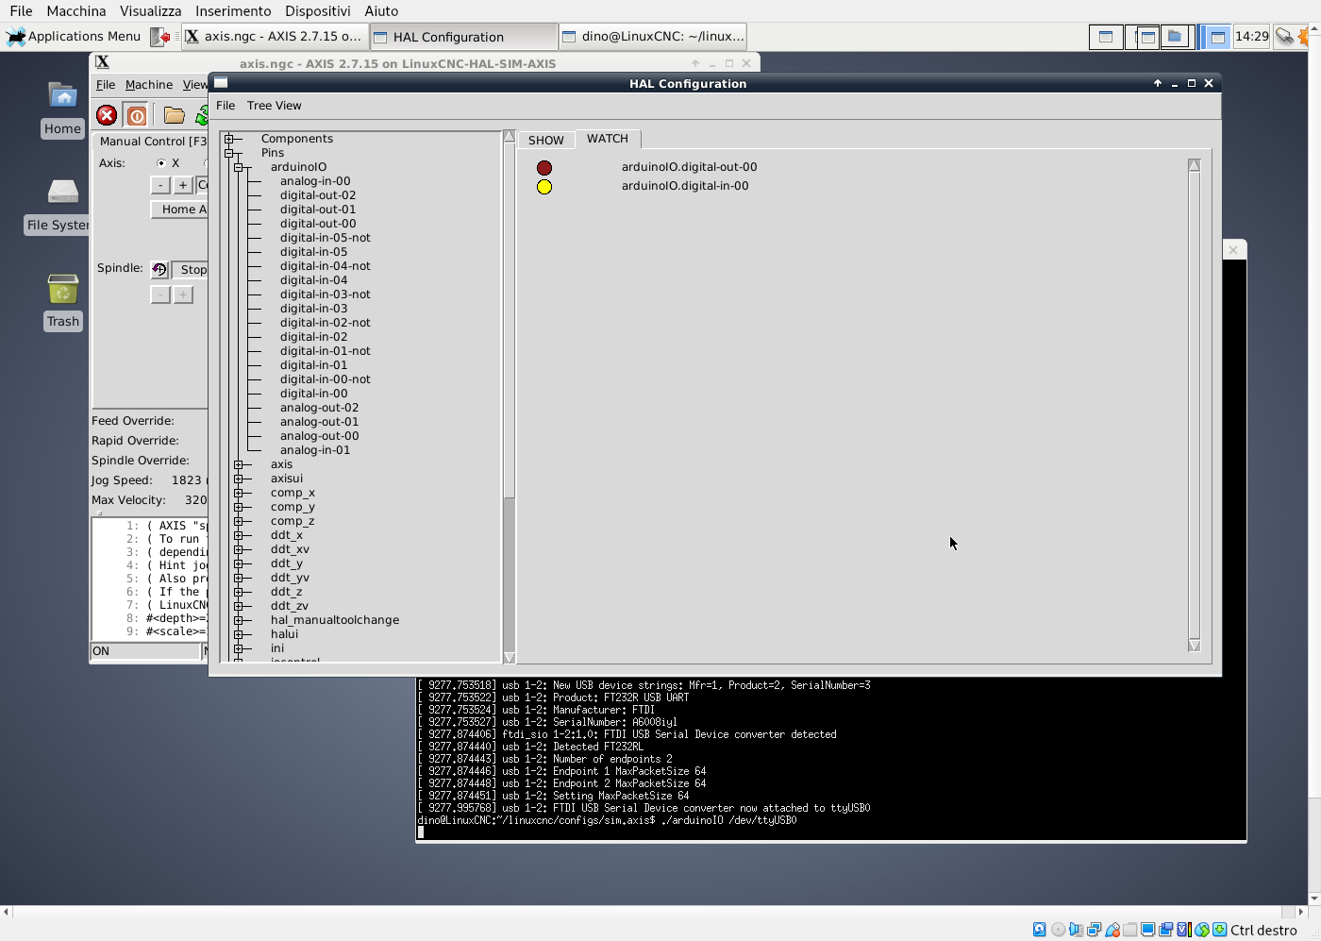Expand the ini pins node
Image resolution: width=1321 pixels, height=941 pixels.
coord(238,648)
